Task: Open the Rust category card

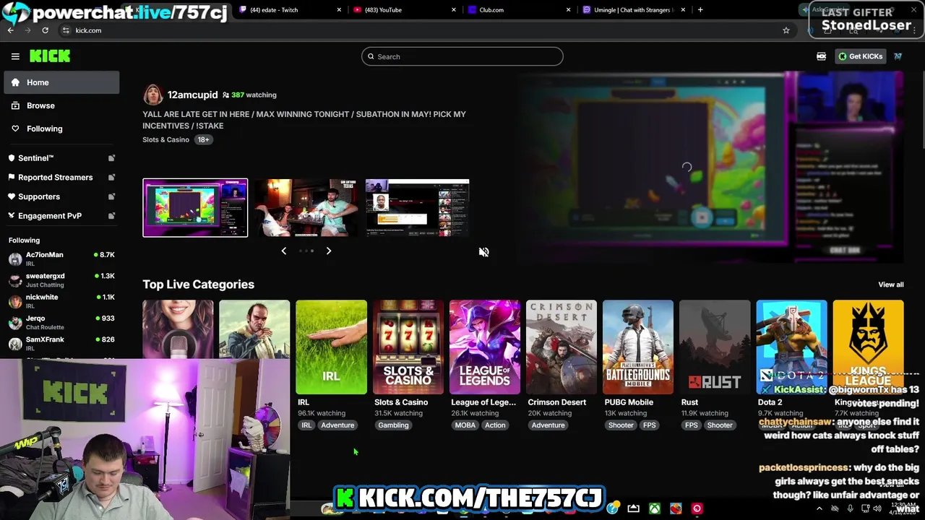Action: pyautogui.click(x=715, y=347)
